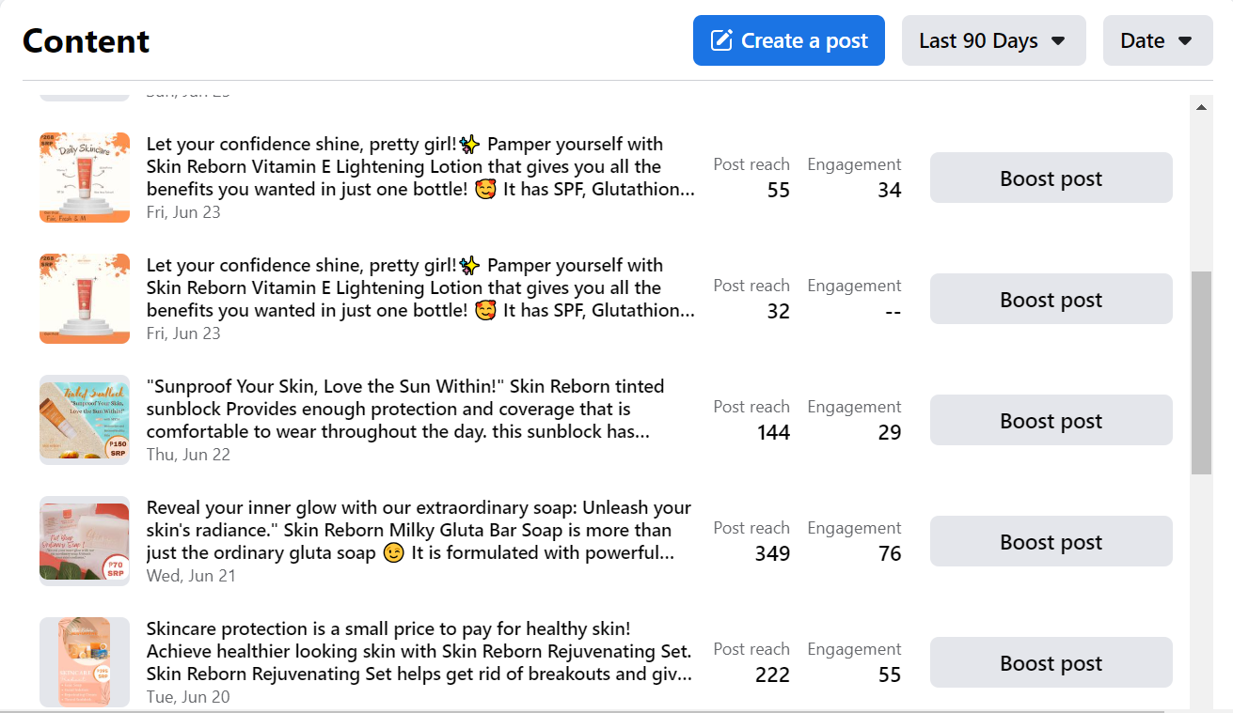Open the Last 90 Days dropdown
The image size is (1233, 713).
[993, 40]
